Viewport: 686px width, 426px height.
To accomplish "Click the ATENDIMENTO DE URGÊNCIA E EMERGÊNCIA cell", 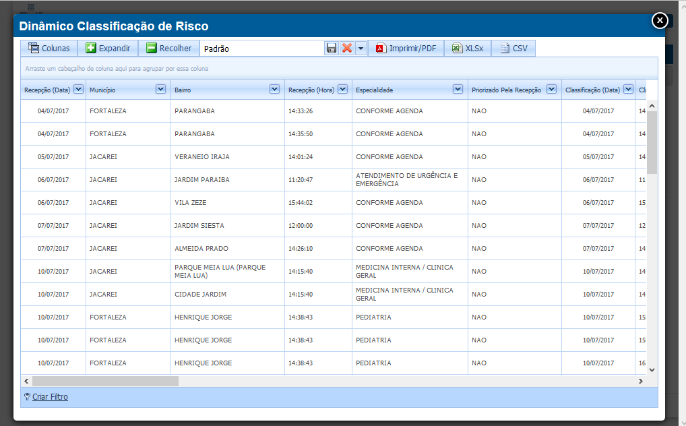I will click(410, 179).
